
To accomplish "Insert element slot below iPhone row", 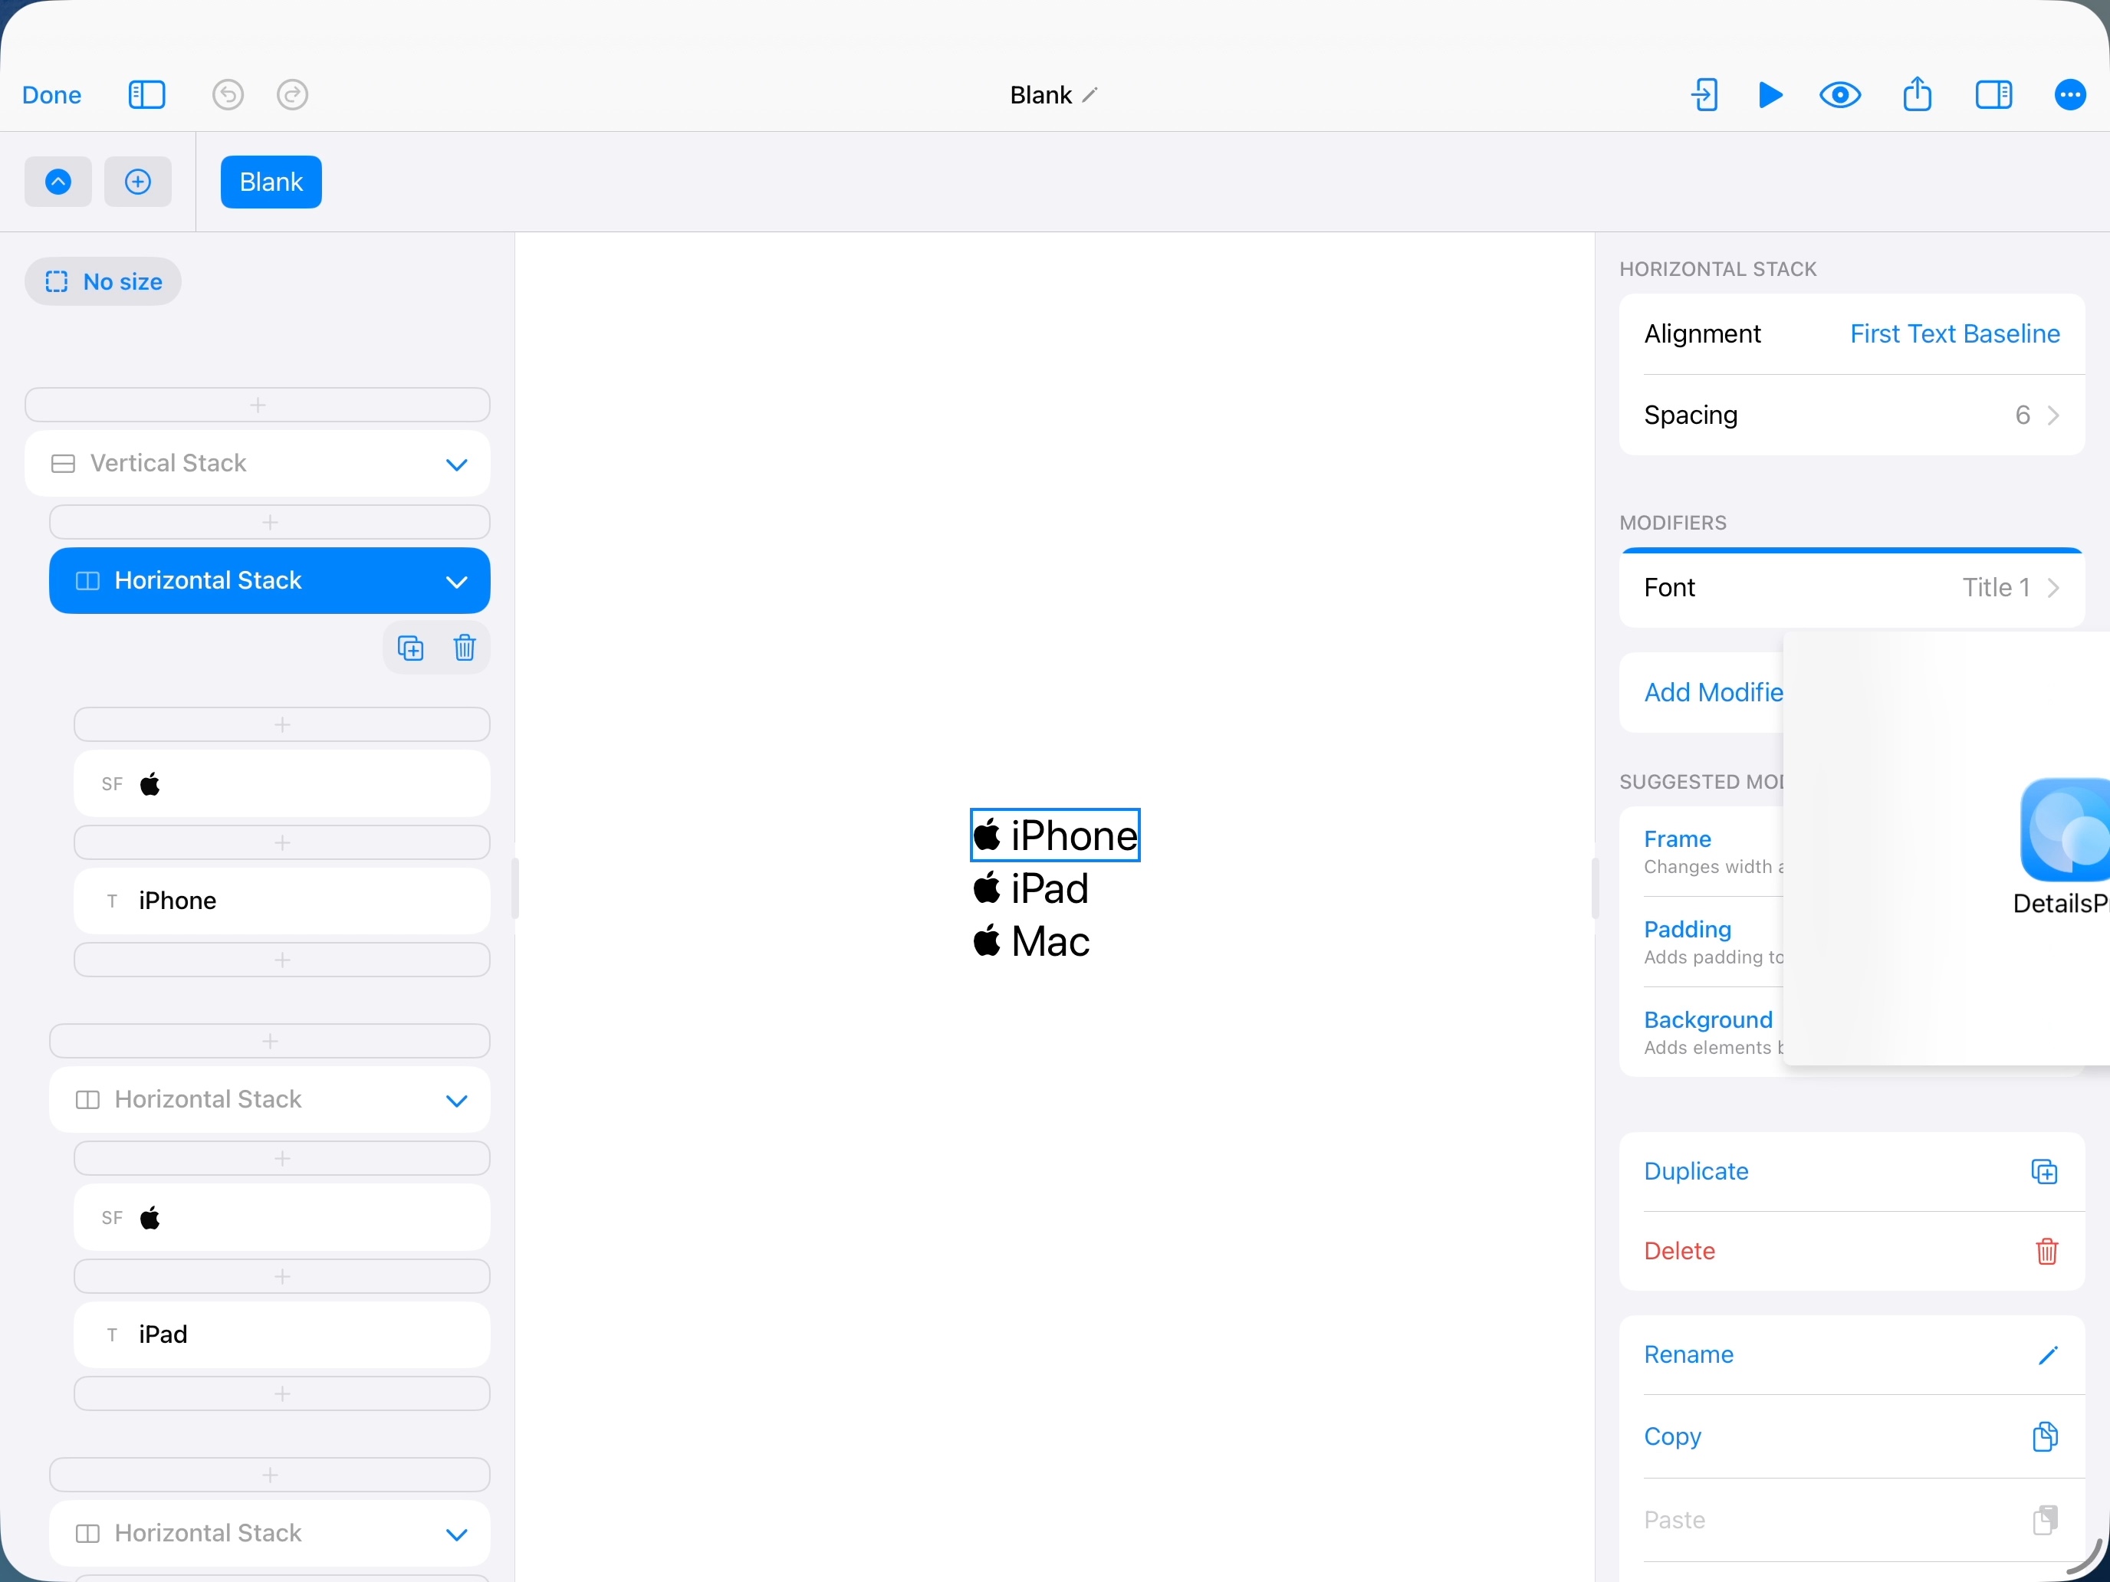I will (x=282, y=960).
